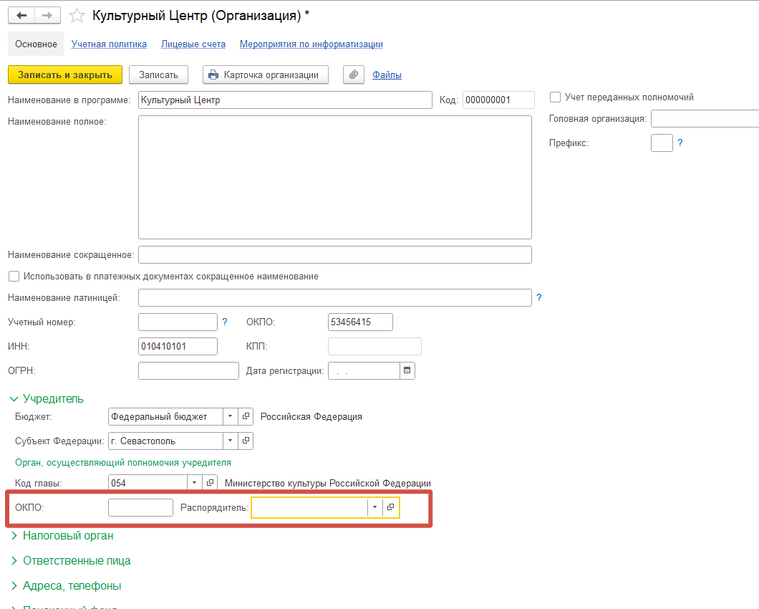
Task: Add to favorites with the star icon
Action: [x=77, y=16]
